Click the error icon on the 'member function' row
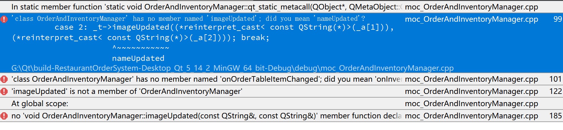Image resolution: width=563 pixels, height=130 pixels. (x=4, y=116)
